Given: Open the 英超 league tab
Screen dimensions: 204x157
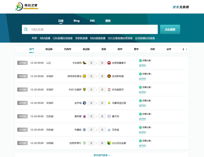Looking at the screenshot, I should [x=104, y=49].
